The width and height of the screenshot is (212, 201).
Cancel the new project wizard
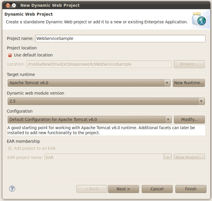(x=157, y=189)
